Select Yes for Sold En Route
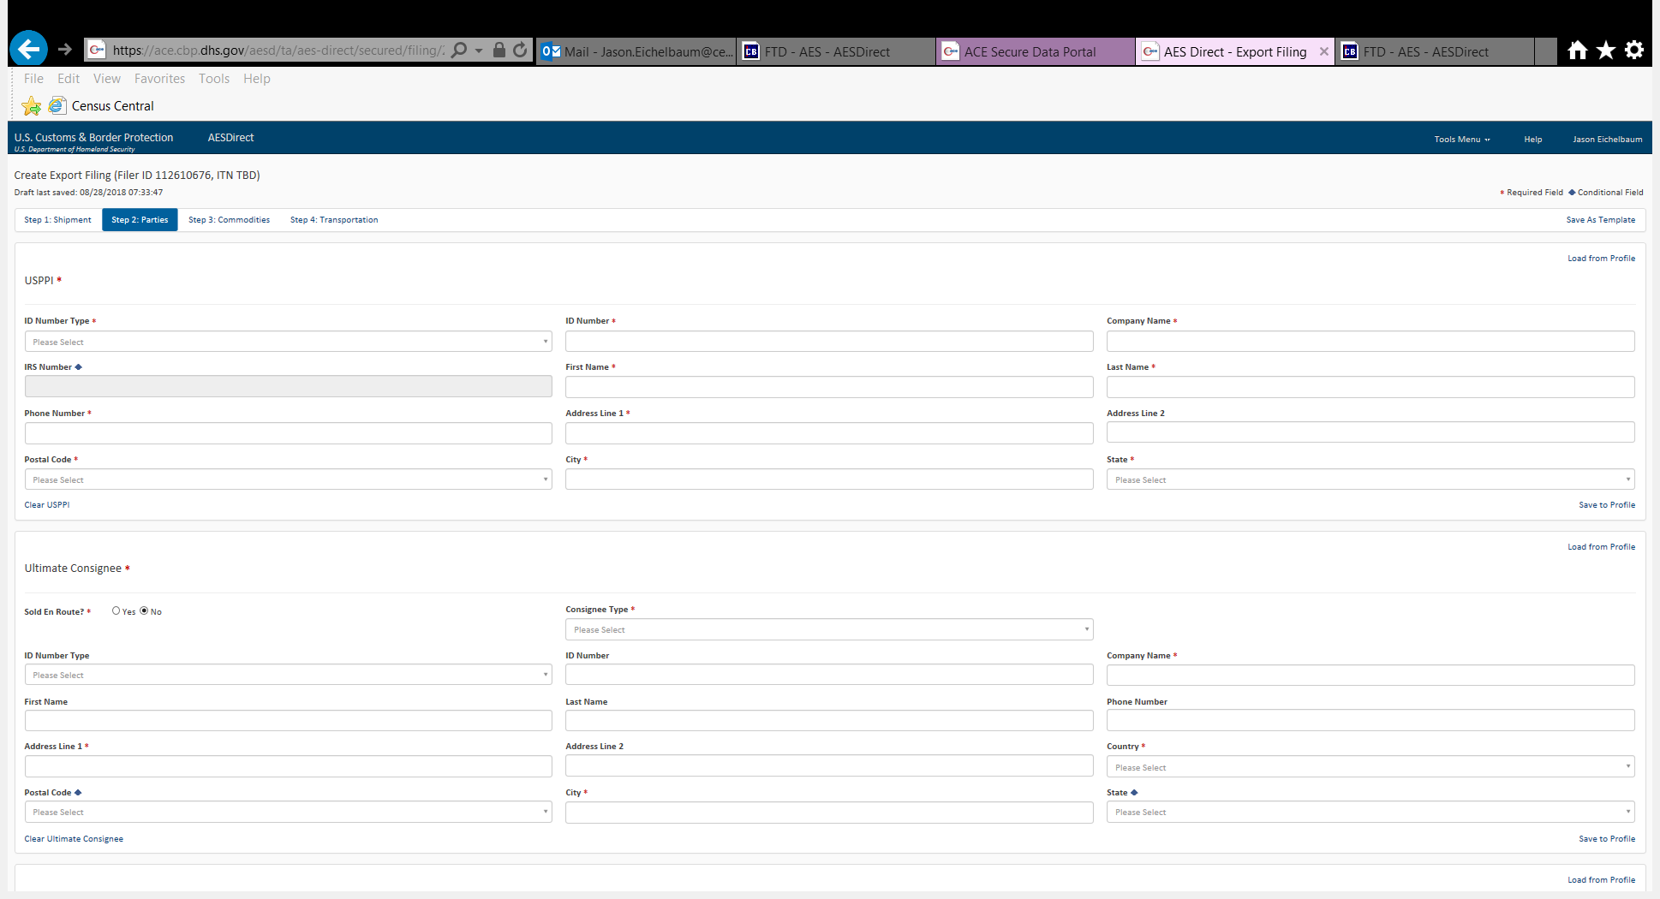The image size is (1660, 899). (116, 610)
